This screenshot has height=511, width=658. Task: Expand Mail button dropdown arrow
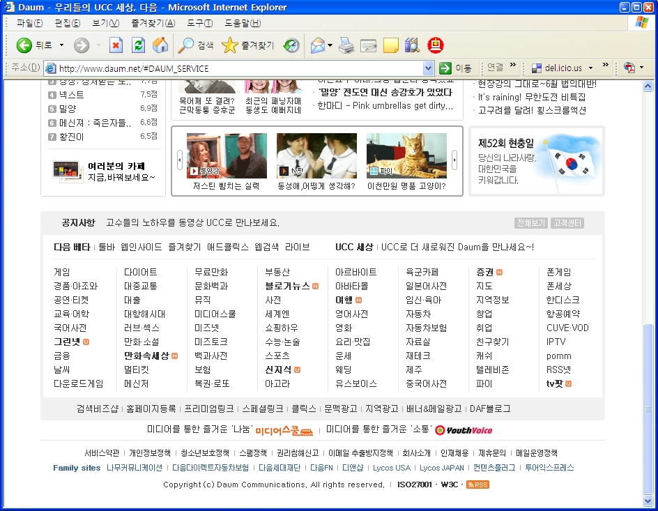pos(330,45)
